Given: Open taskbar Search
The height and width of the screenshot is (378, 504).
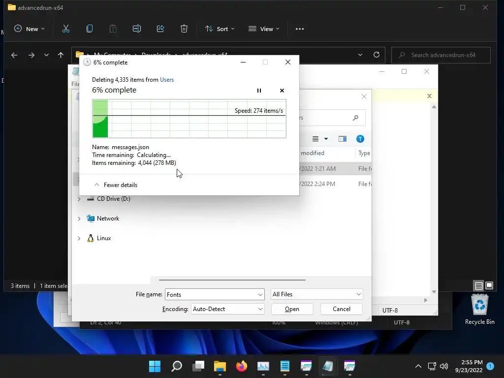Looking at the screenshot, I should coord(177,366).
